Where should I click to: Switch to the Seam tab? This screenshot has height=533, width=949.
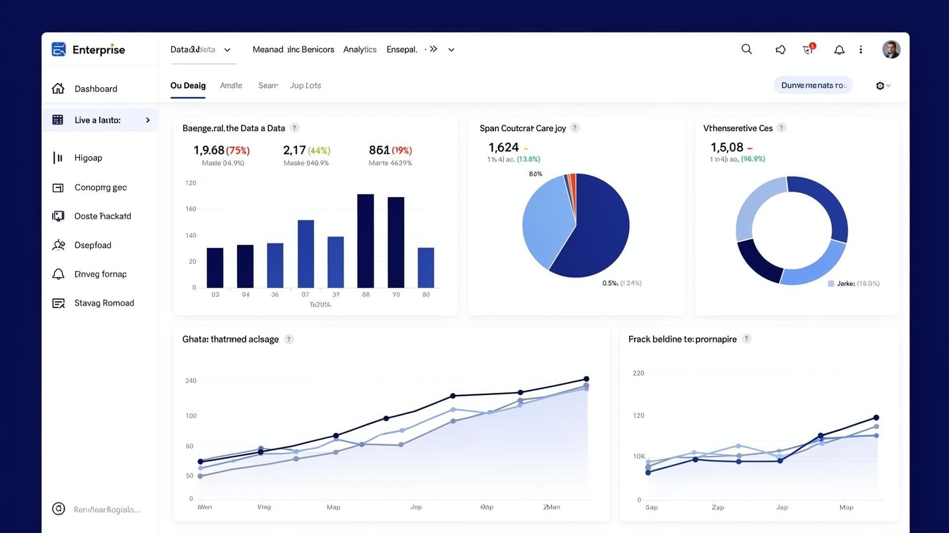(x=268, y=85)
